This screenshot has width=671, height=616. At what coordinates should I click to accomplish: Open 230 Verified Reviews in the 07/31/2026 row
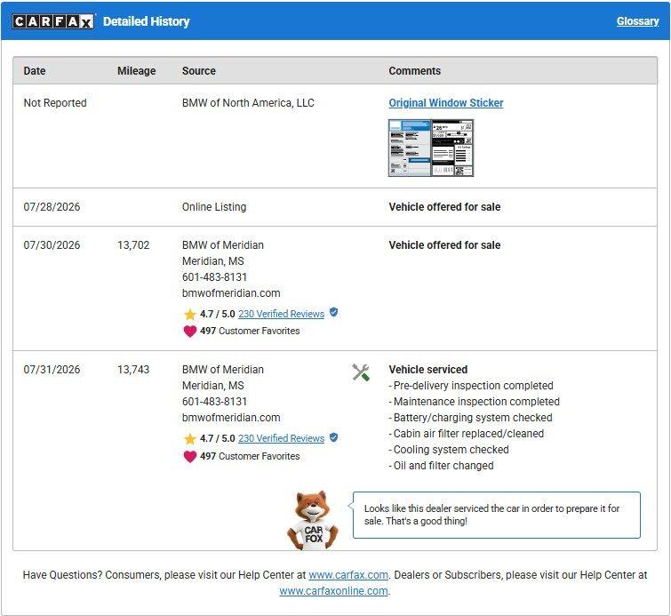click(281, 438)
